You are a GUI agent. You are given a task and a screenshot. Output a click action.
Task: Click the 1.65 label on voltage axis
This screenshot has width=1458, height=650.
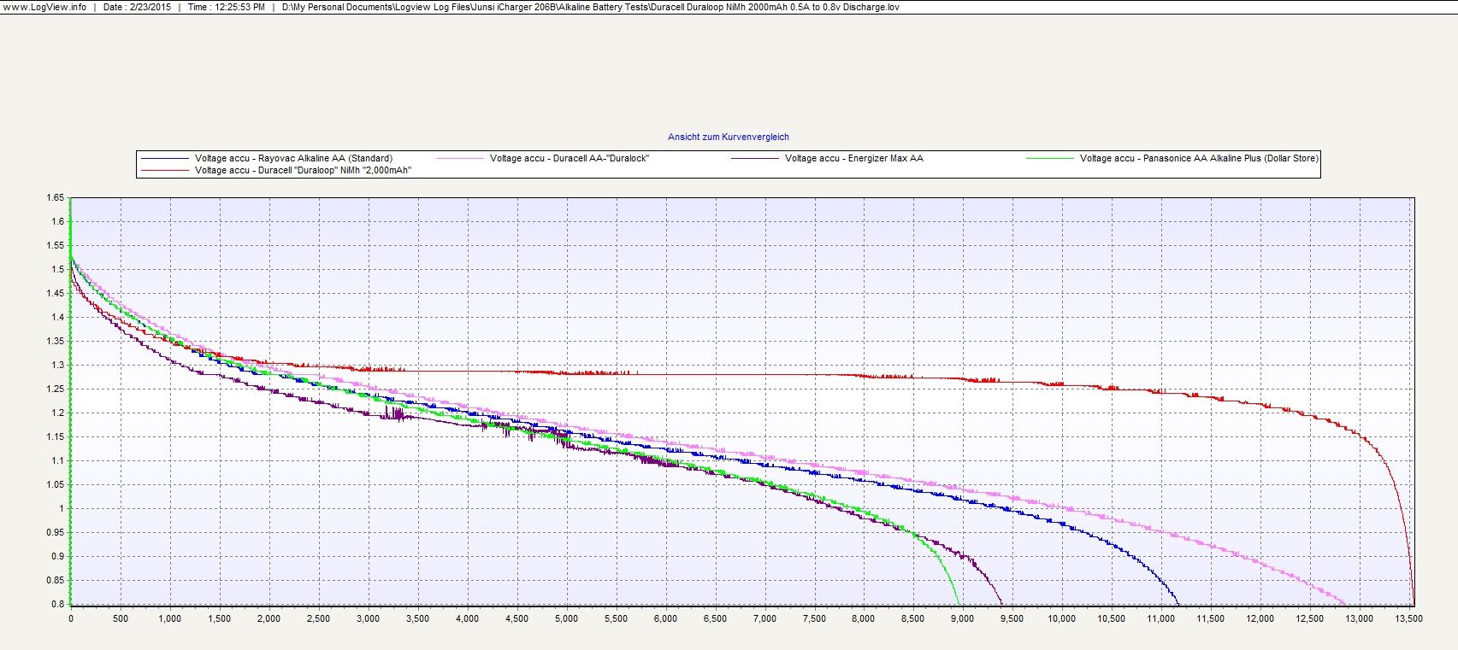pyautogui.click(x=56, y=197)
